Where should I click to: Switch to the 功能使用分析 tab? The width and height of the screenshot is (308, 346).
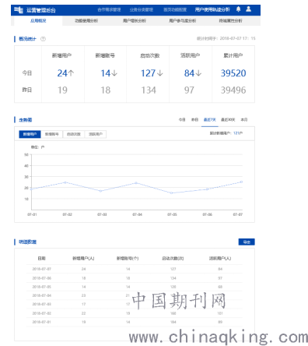click(x=86, y=20)
